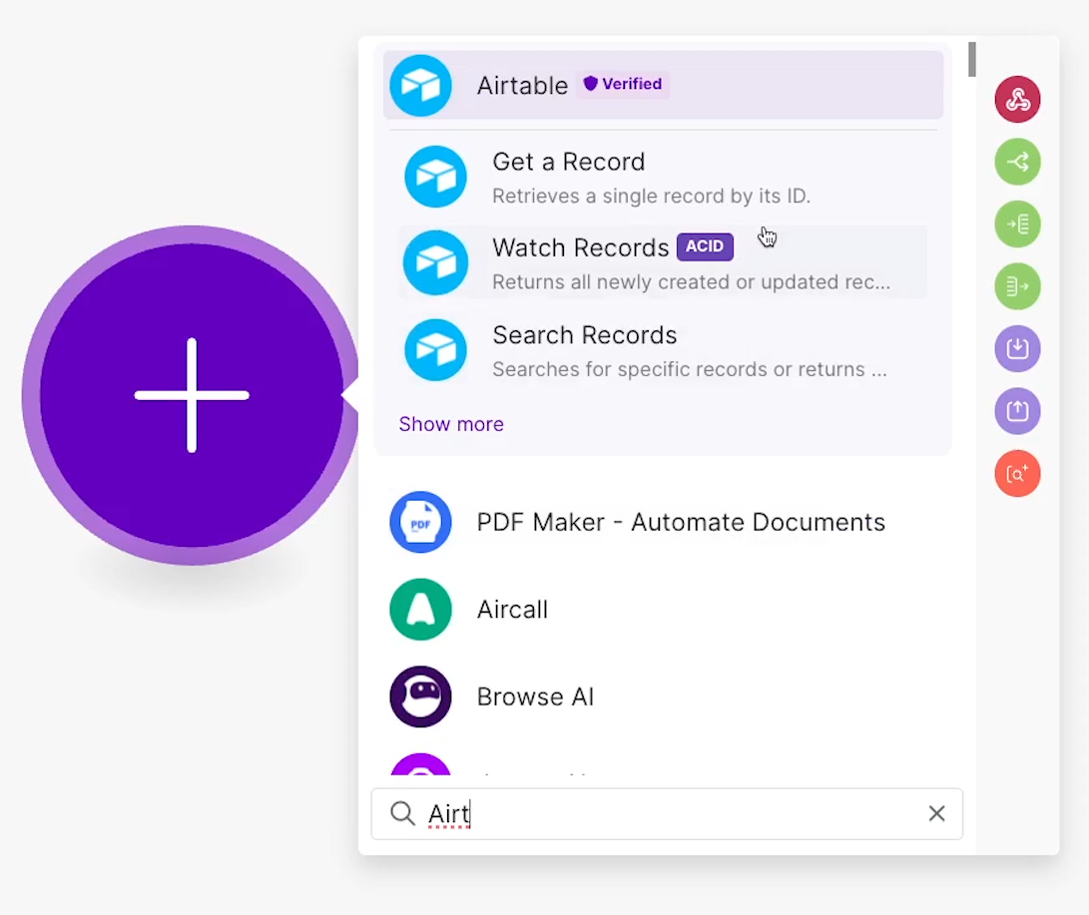Click the Get a Record Airtable icon
This screenshot has height=915, width=1089.
click(436, 177)
